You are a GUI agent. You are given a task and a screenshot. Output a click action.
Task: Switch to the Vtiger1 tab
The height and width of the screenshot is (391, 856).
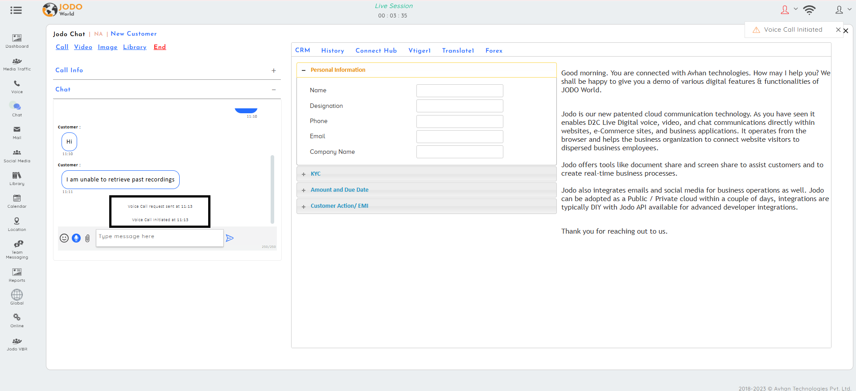tap(420, 51)
